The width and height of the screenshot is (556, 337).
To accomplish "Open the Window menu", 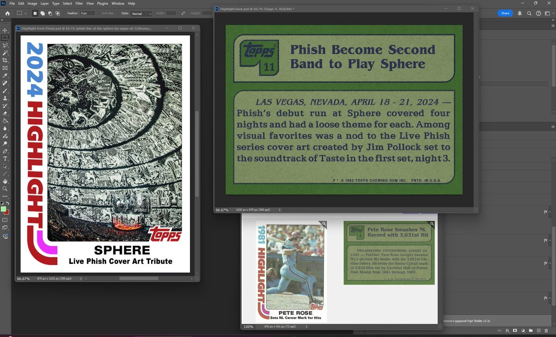I will (x=118, y=3).
